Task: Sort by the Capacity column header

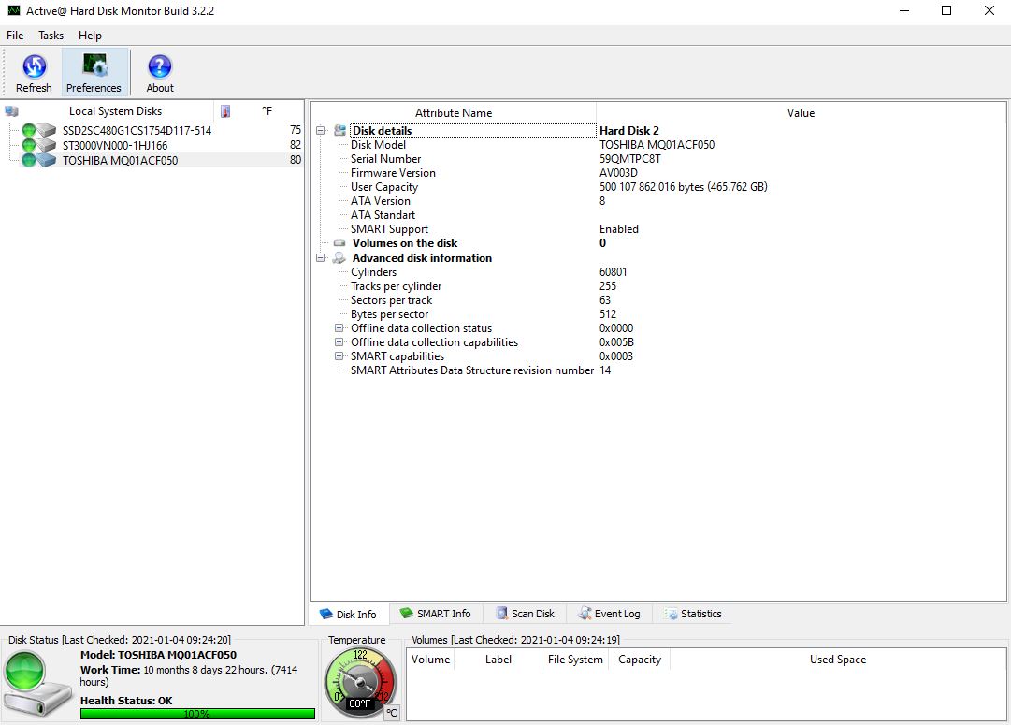Action: tap(640, 660)
